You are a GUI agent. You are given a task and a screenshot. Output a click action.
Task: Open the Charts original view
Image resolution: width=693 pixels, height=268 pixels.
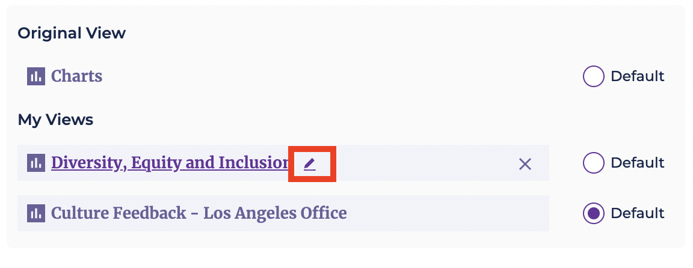(x=76, y=76)
